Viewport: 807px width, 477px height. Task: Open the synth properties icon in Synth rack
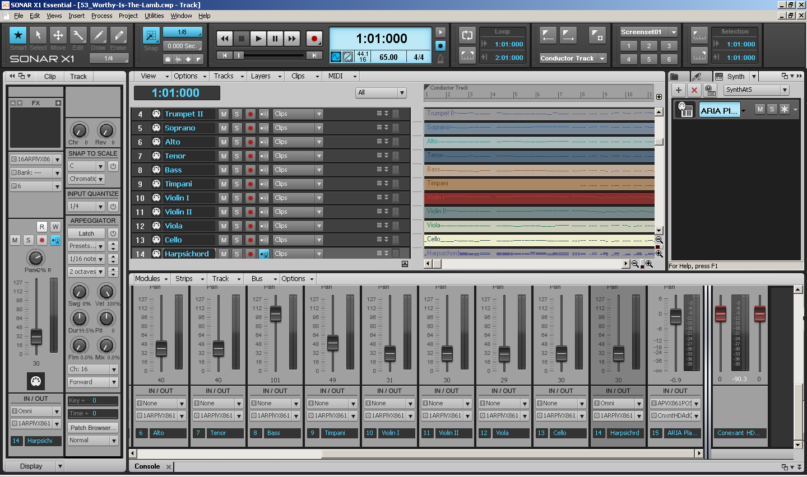(x=710, y=90)
